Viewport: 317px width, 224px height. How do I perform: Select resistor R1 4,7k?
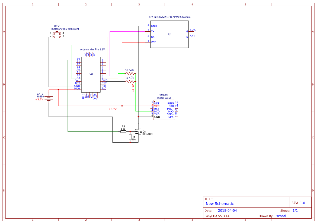130,73
